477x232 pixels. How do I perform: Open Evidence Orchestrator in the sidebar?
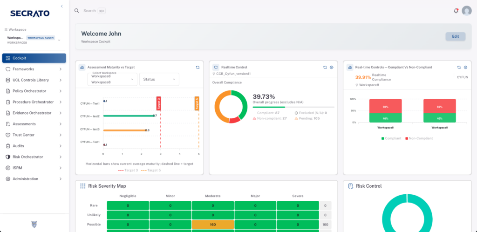pyautogui.click(x=34, y=113)
